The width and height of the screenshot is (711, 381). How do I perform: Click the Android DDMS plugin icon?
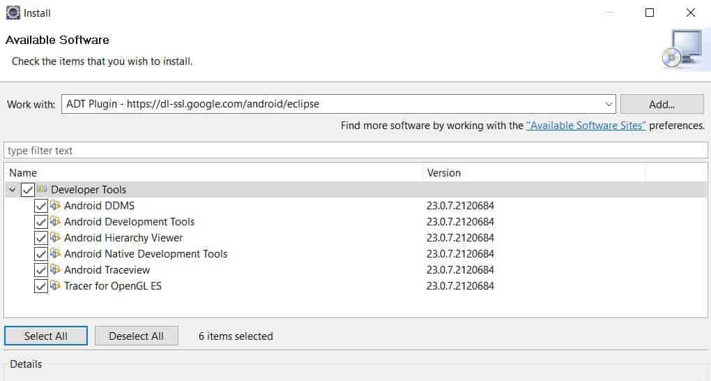pos(55,205)
